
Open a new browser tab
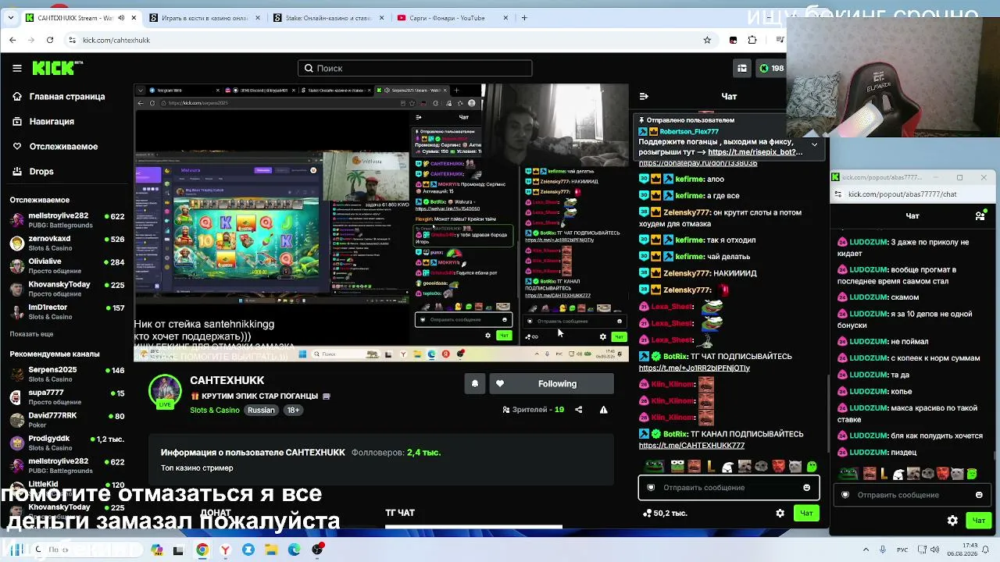pyautogui.click(x=524, y=18)
